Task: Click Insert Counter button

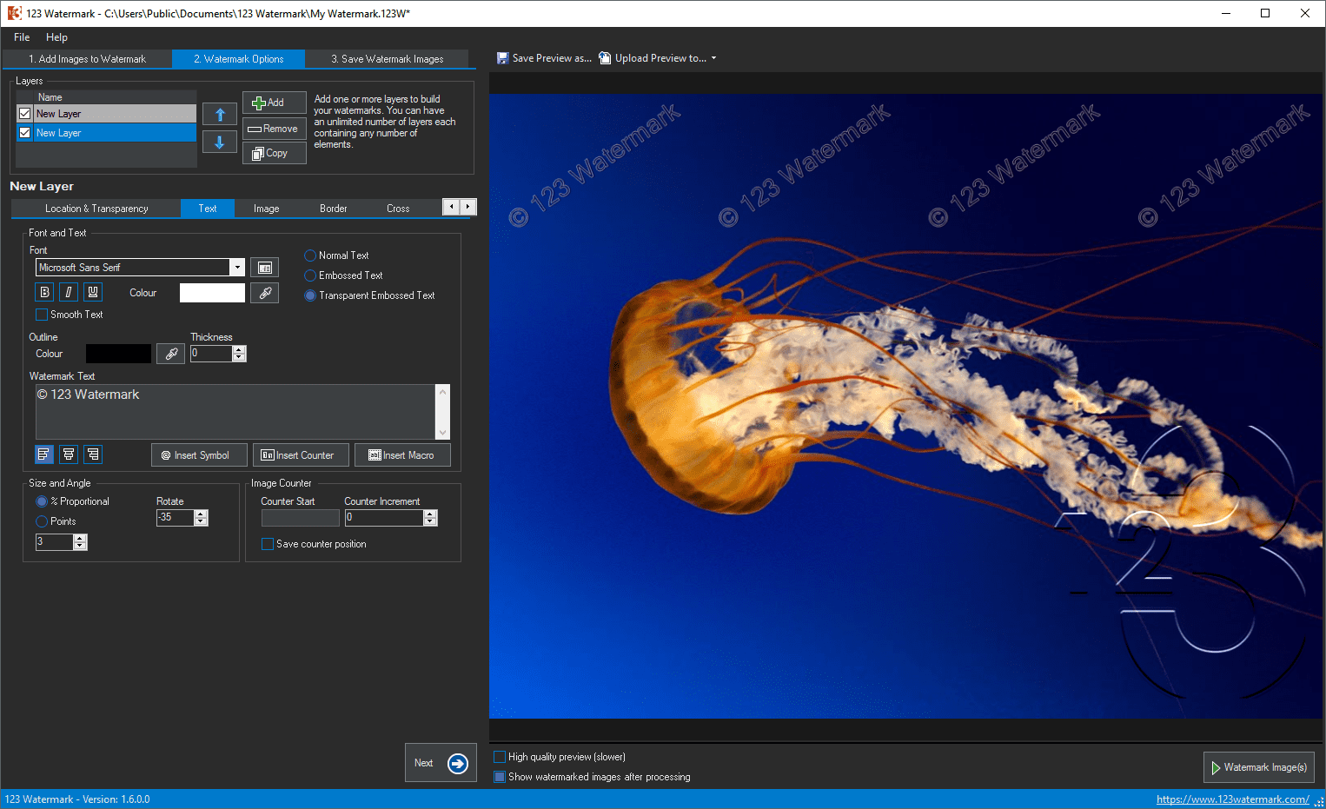Action: click(301, 455)
